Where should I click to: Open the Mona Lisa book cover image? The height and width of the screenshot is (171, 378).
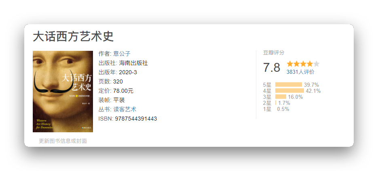[63, 92]
